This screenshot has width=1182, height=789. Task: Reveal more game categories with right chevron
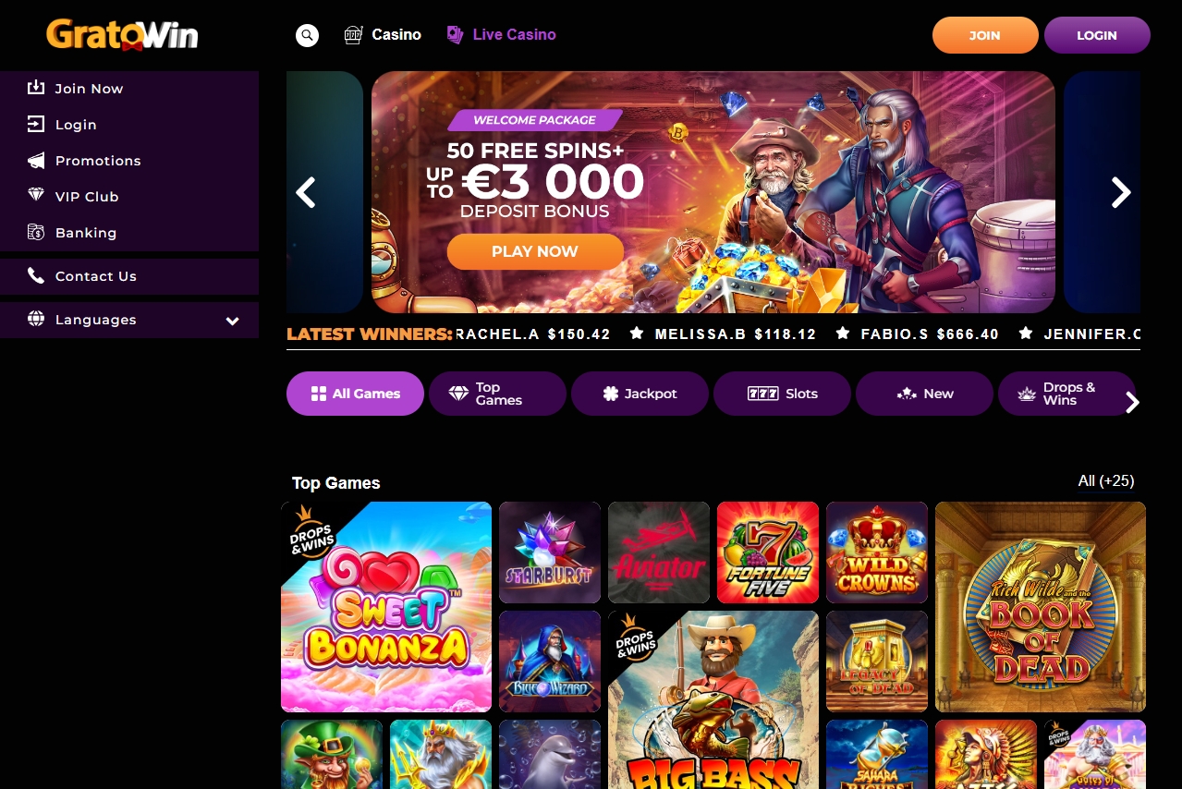[1133, 402]
